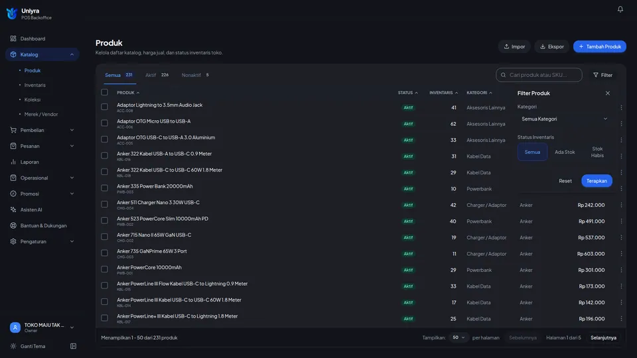
Task: Check Anker PowerCore 10000mAh row
Action: click(x=104, y=269)
